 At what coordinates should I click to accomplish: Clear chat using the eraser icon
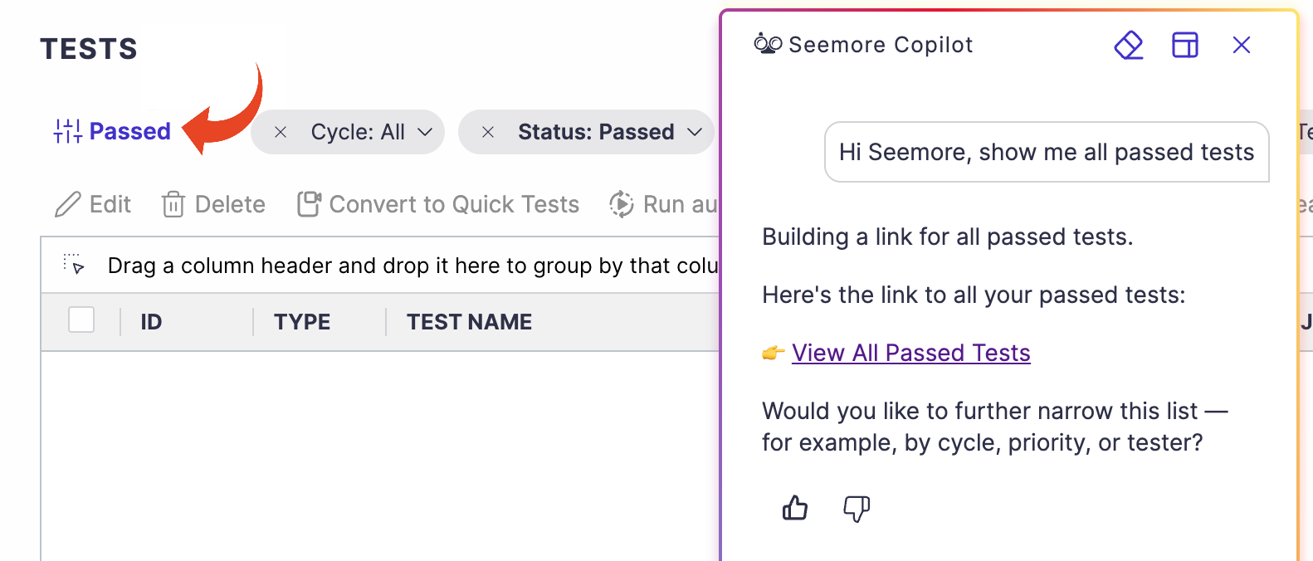pos(1129,45)
